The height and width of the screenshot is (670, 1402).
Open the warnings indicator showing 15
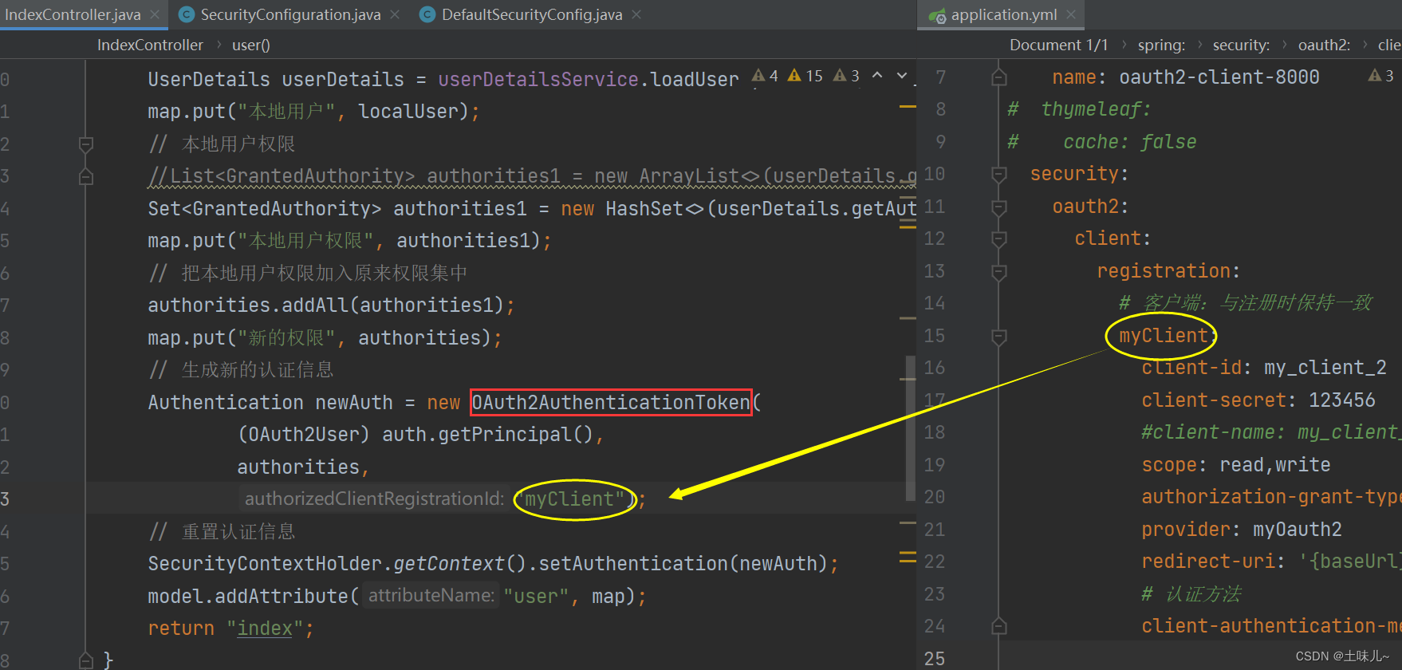pos(805,76)
